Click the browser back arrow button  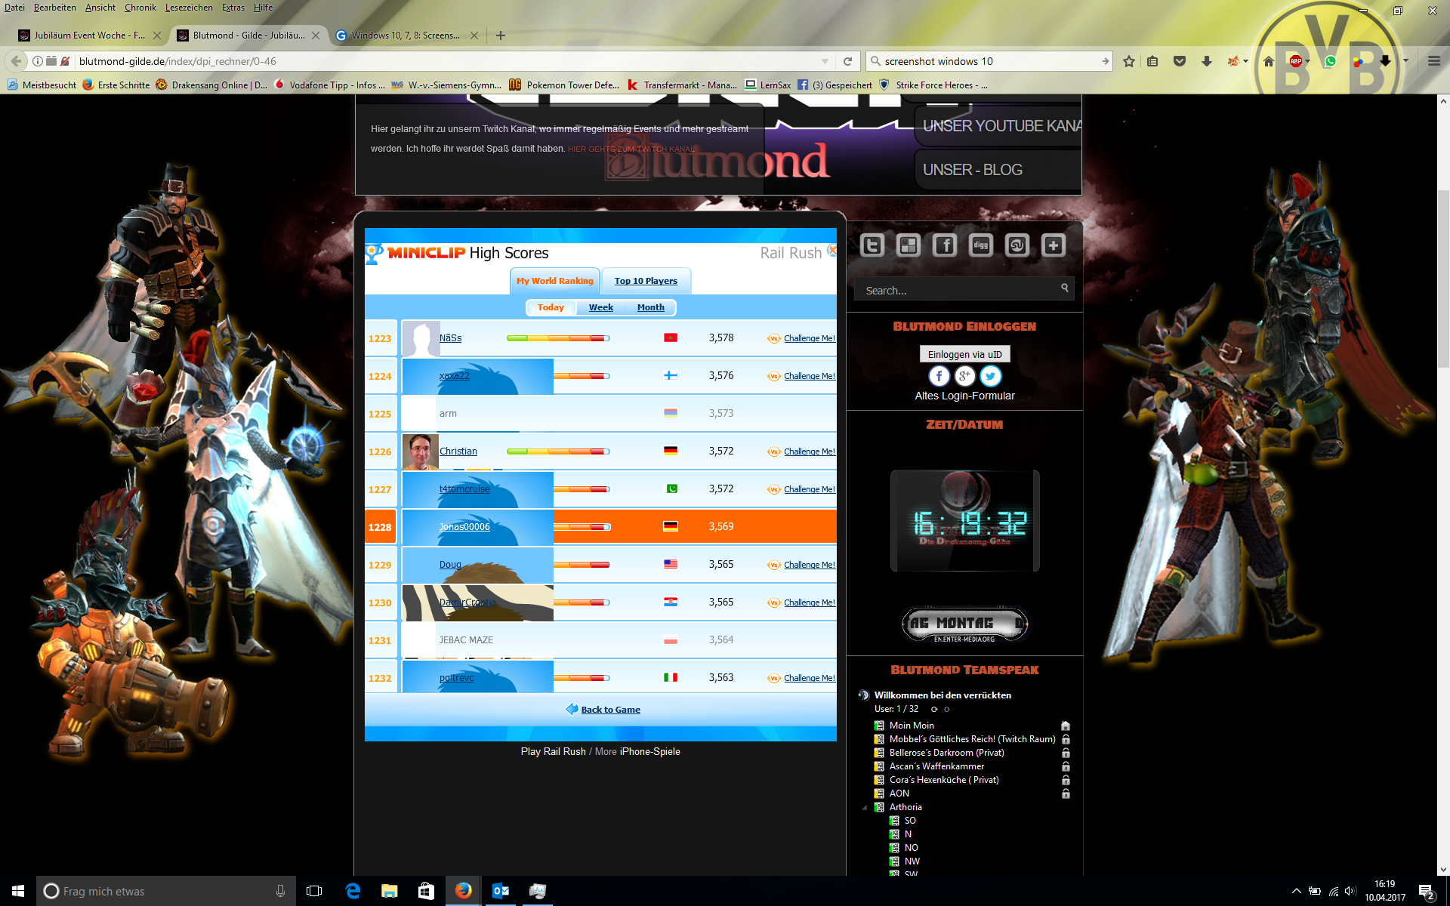click(16, 61)
